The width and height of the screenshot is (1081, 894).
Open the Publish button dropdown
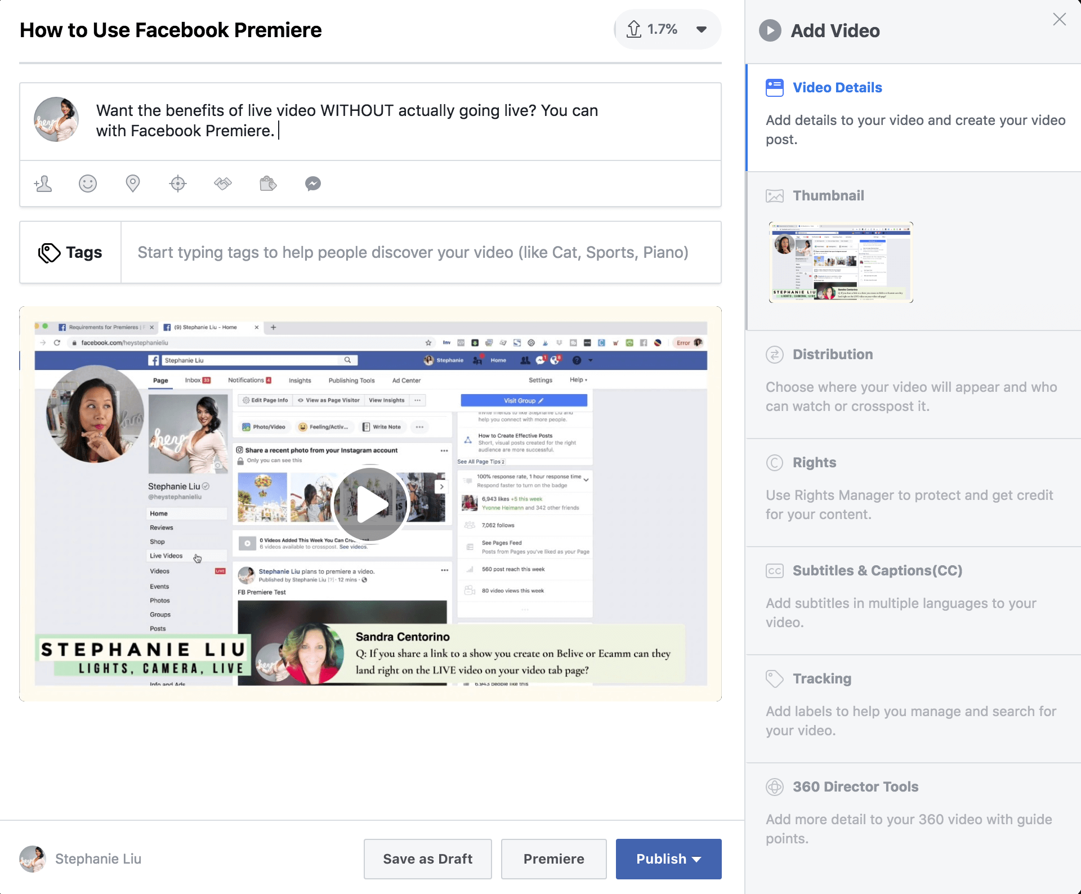point(697,859)
